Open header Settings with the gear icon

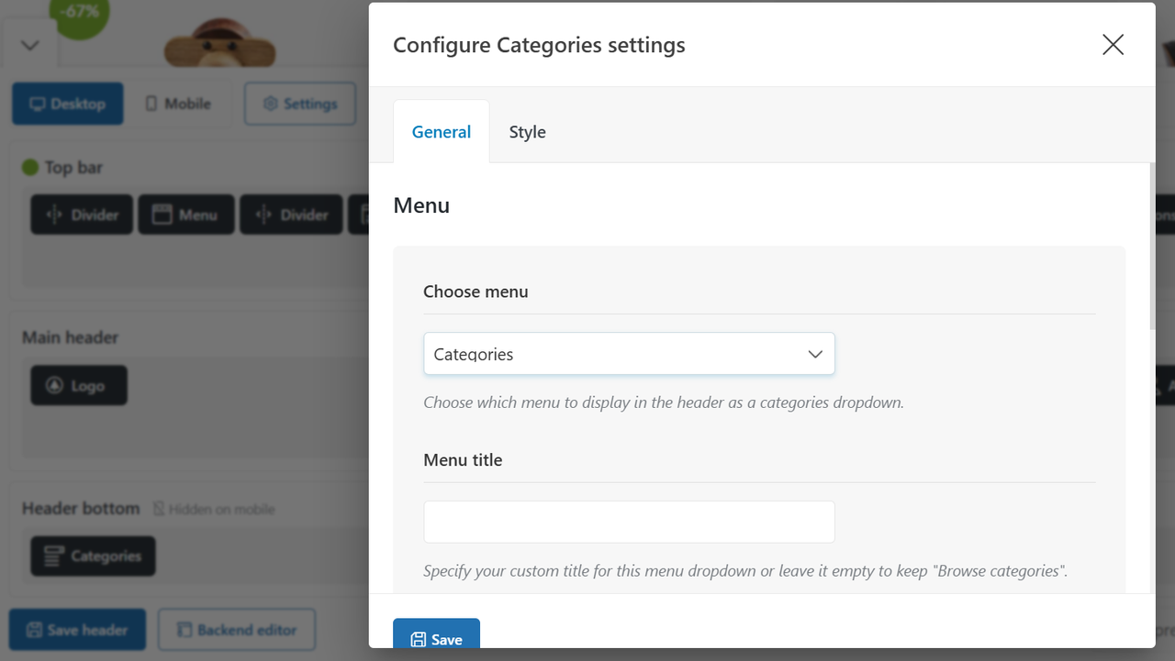(299, 104)
